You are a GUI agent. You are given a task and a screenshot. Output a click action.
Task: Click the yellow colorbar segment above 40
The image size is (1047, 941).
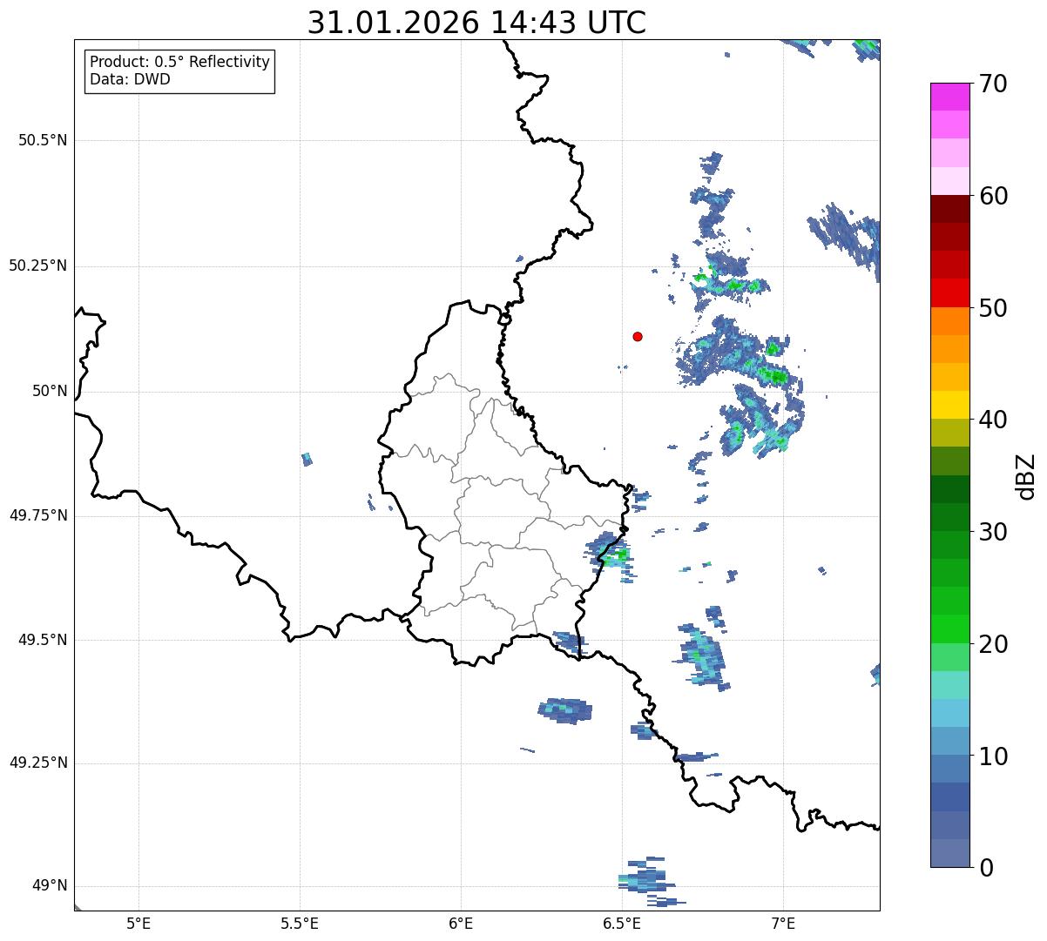[949, 405]
